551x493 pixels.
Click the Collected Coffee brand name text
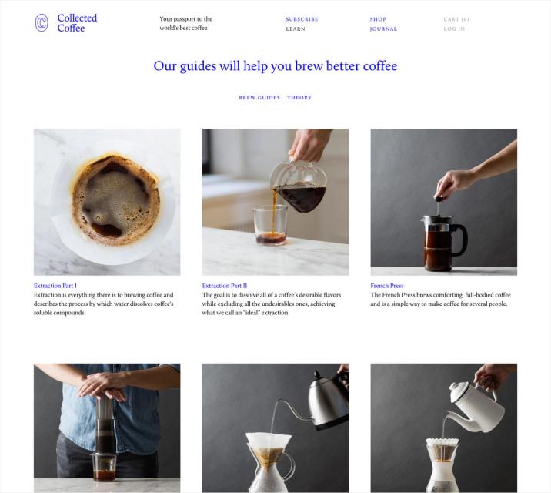click(77, 23)
